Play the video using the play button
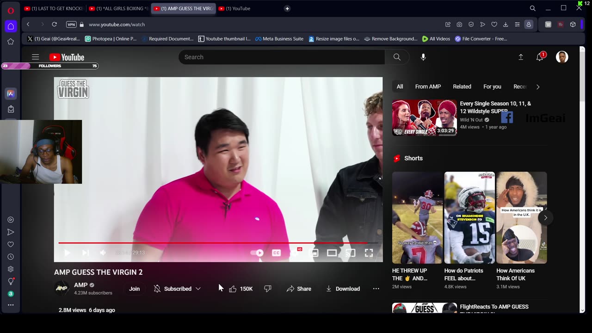This screenshot has height=333, width=592. coord(67,253)
